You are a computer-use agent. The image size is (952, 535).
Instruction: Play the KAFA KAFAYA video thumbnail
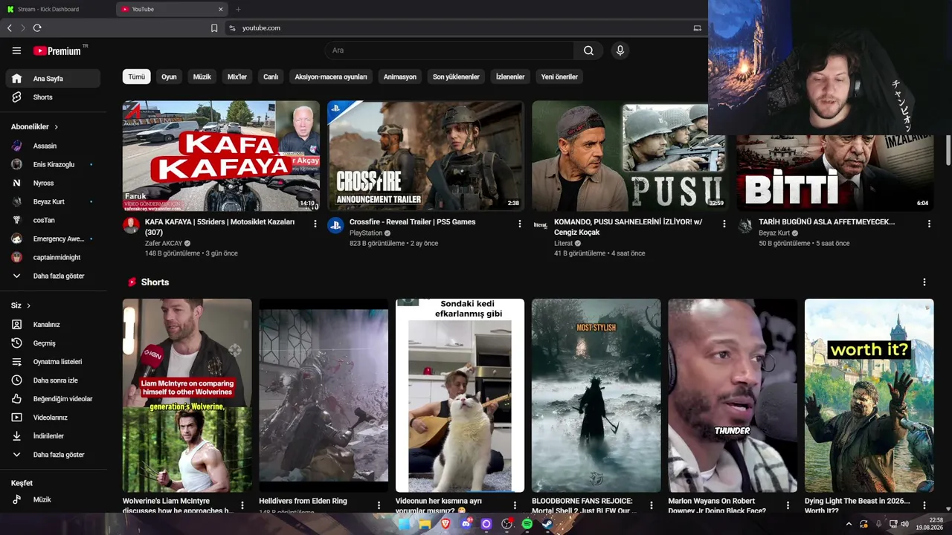221,156
